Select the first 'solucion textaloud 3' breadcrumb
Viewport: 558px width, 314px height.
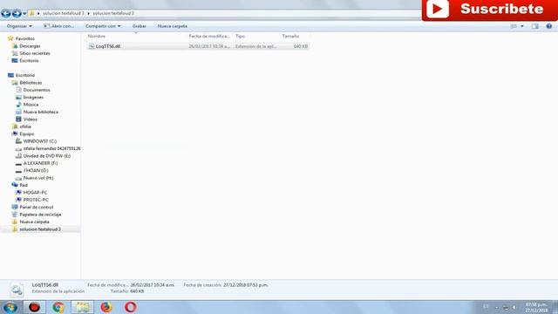click(64, 13)
